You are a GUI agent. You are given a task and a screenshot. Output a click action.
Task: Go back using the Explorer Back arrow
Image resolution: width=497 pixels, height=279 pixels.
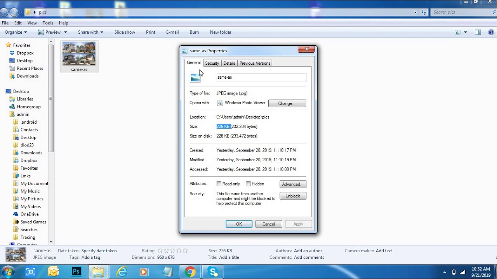pos(4,12)
